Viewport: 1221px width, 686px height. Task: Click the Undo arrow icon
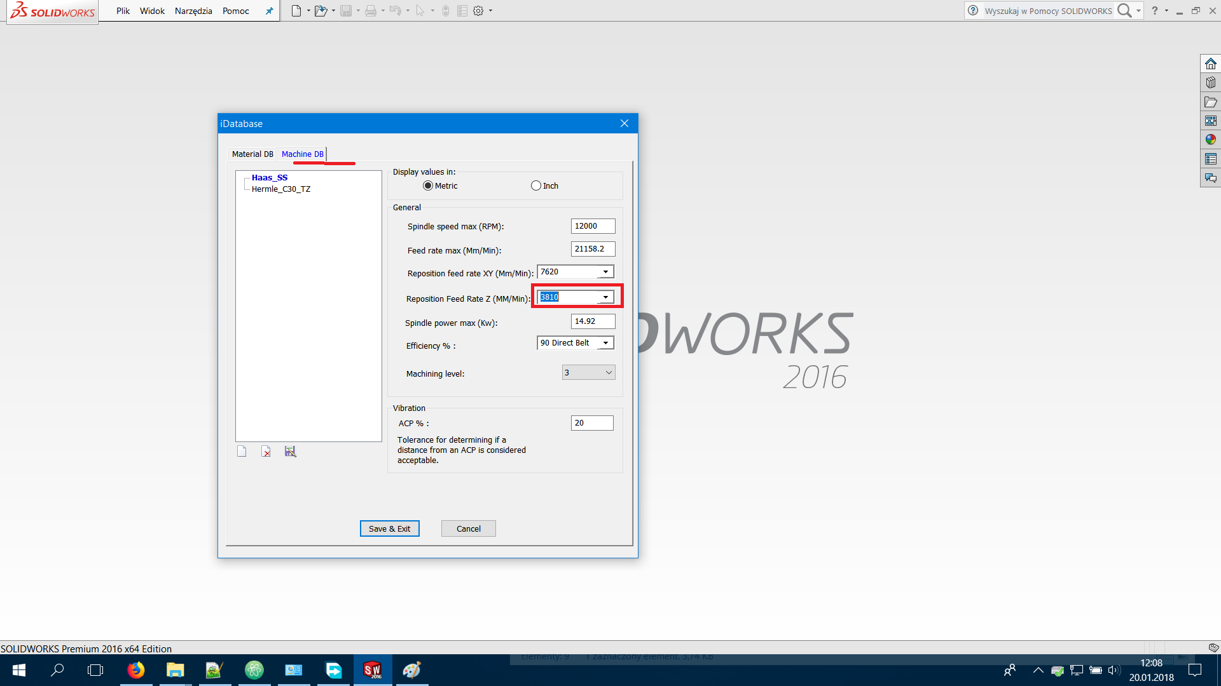click(395, 11)
